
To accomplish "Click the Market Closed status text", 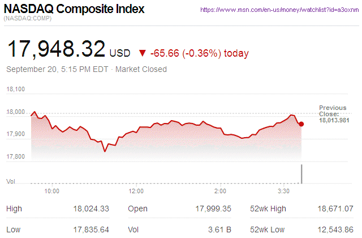I will coord(141,70).
